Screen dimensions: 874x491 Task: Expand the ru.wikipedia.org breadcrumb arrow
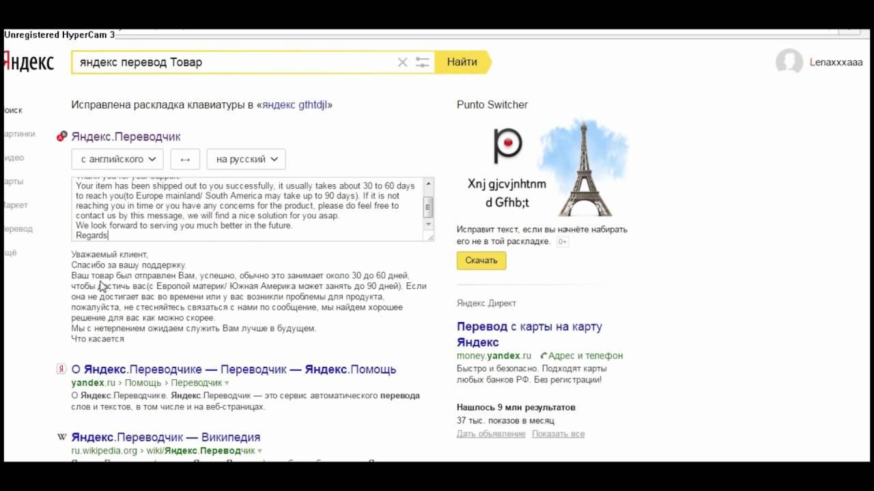(259, 451)
